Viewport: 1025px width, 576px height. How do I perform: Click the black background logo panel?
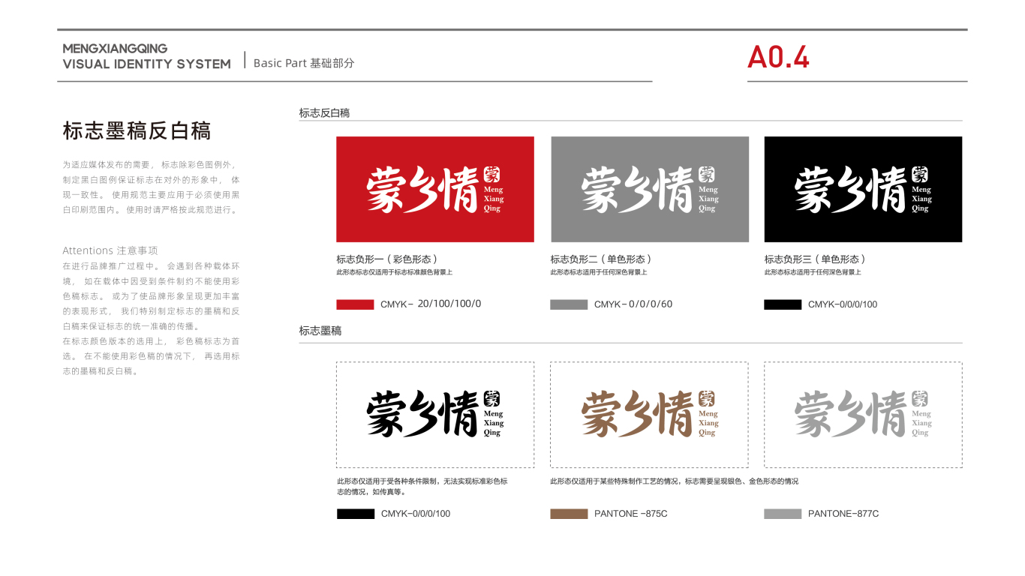tap(863, 189)
